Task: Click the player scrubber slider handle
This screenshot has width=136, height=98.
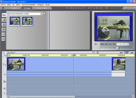Action: coord(118,48)
